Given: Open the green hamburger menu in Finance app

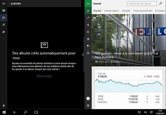Looking at the screenshot, I should tap(88, 3).
